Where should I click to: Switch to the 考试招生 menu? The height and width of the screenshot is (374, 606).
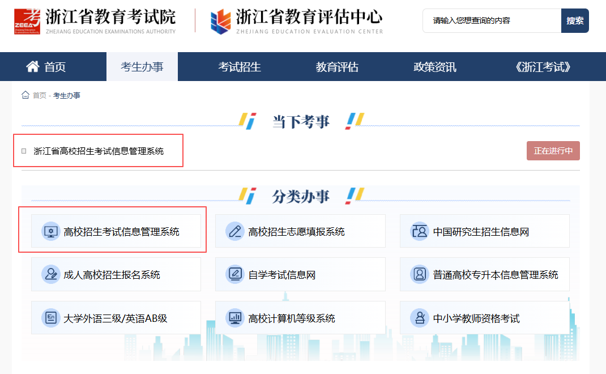(x=240, y=67)
